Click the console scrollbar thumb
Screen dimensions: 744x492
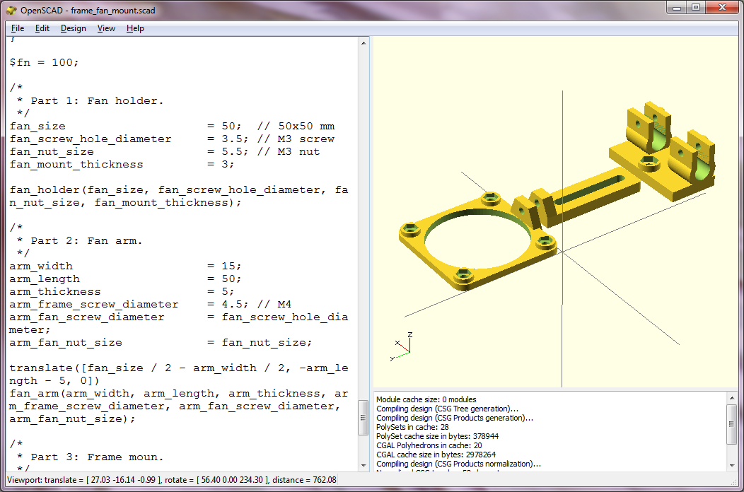click(x=732, y=423)
